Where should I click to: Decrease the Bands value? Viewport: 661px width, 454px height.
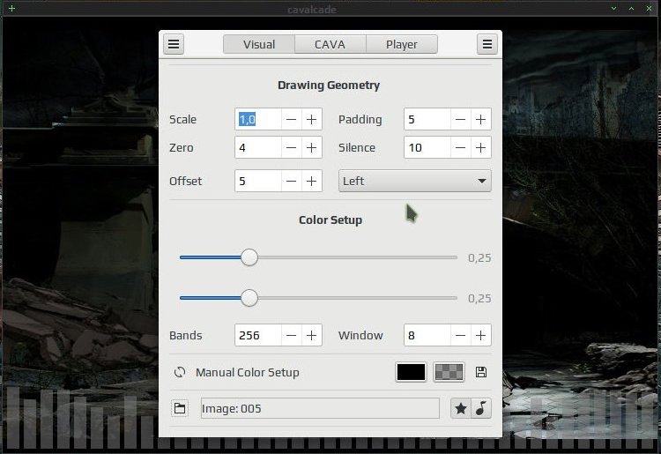(291, 335)
